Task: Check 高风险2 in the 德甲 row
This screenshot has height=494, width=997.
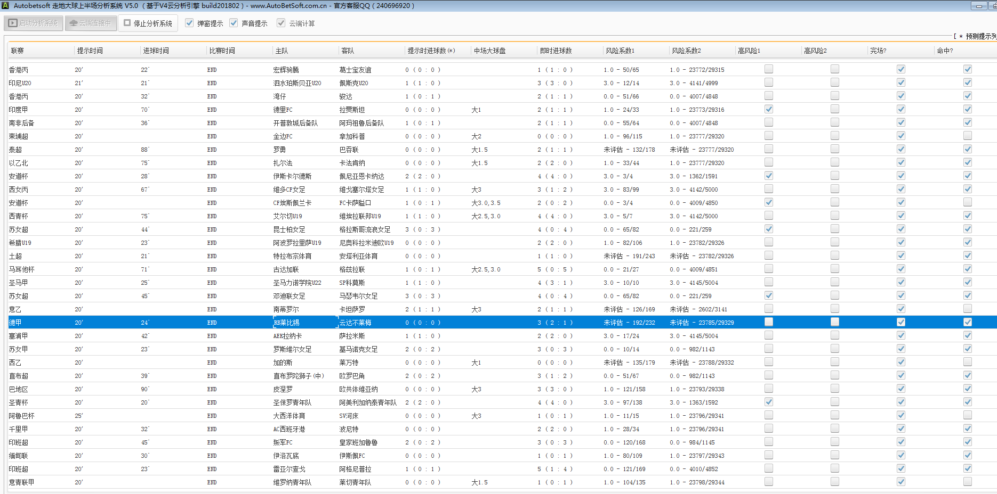Action: tap(834, 322)
